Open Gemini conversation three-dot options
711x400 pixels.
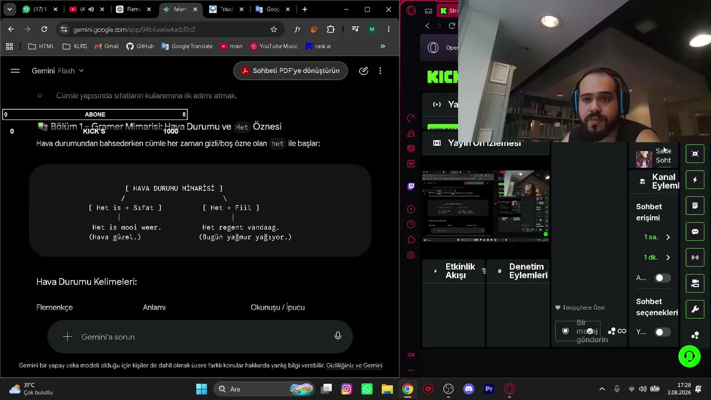380,71
